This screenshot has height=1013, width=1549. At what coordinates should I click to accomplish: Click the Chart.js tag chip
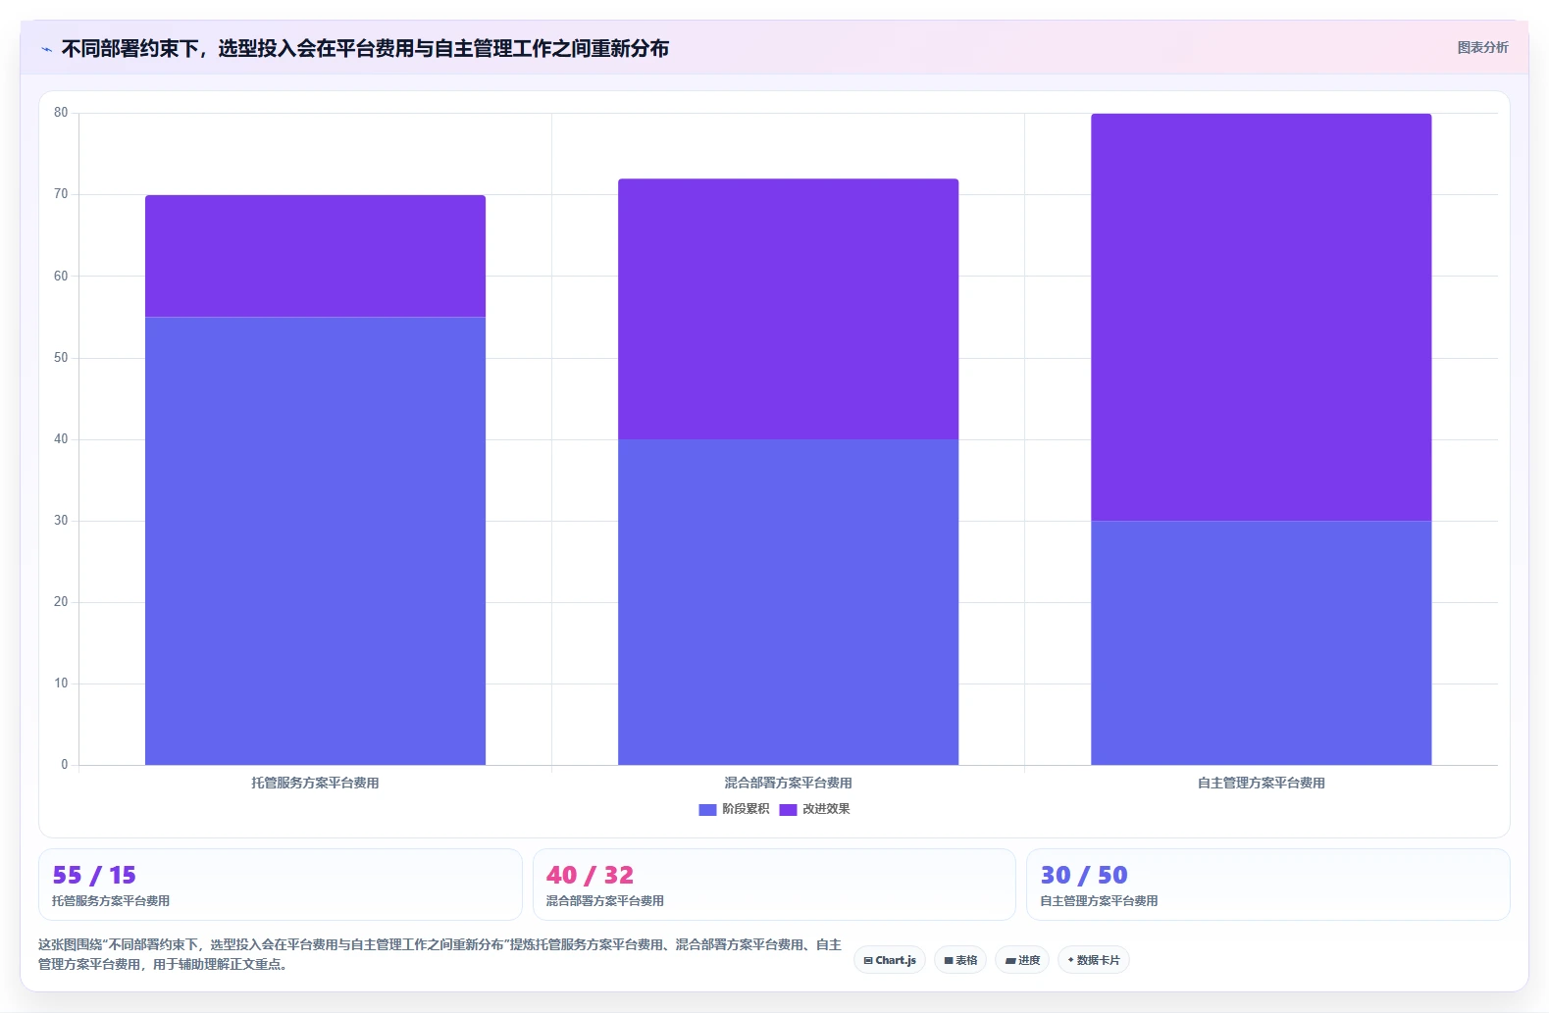click(x=890, y=960)
